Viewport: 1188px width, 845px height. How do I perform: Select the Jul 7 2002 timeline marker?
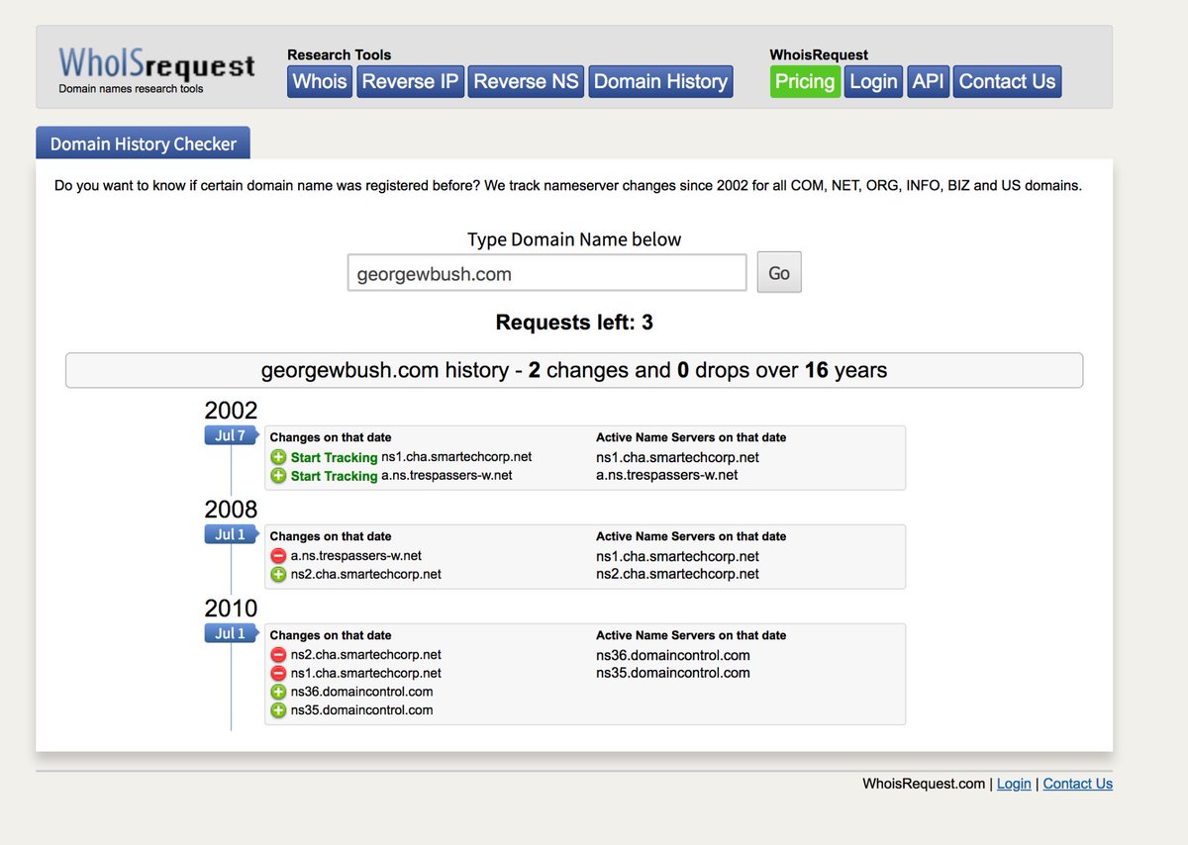[x=231, y=435]
